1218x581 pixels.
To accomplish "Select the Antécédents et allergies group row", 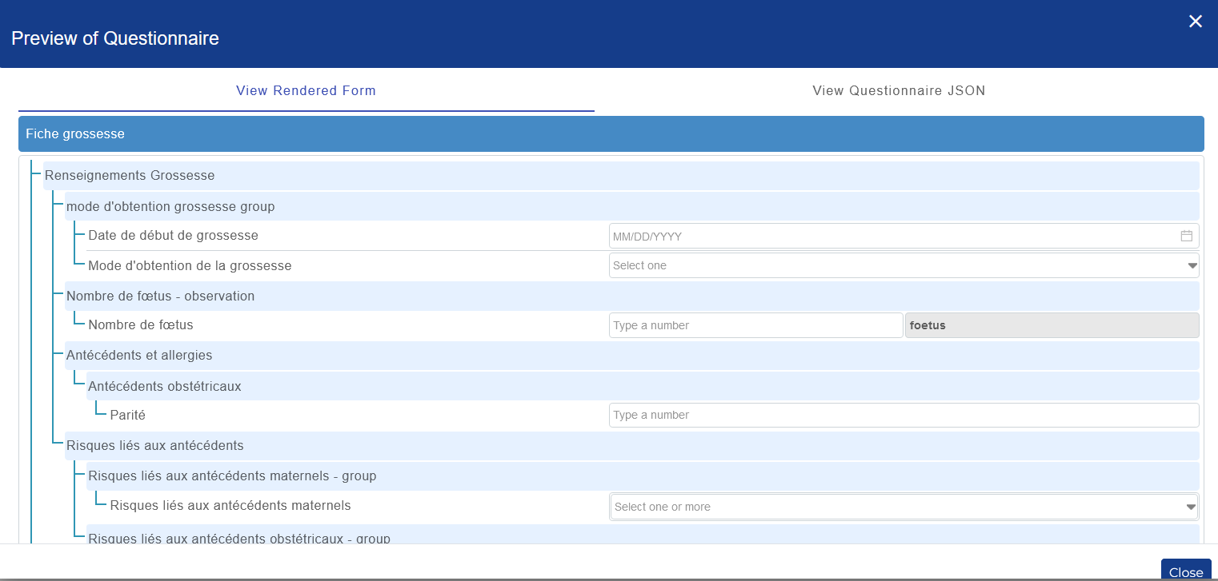I will (x=320, y=355).
